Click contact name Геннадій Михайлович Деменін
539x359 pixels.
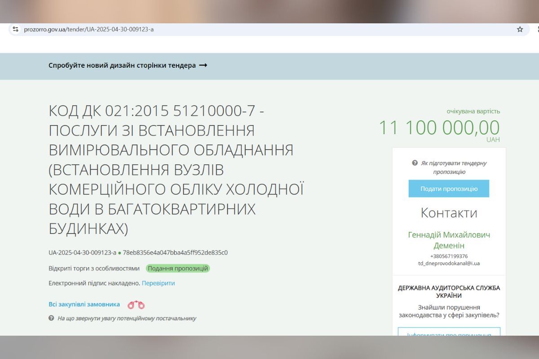(449, 240)
